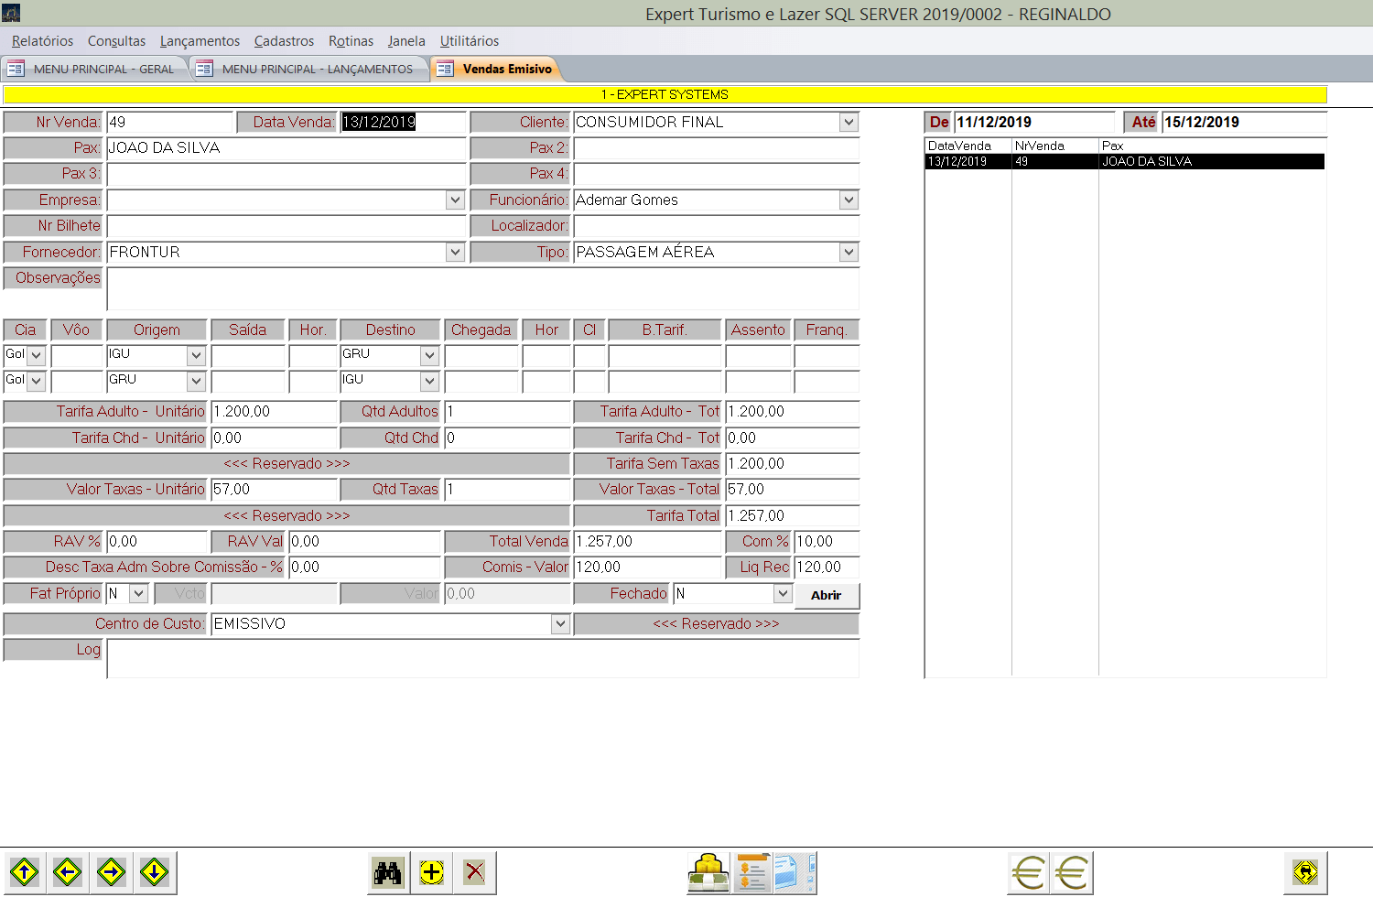1373x897 pixels.
Task: Click the exit sign icon at bottom right
Action: pos(1305,872)
